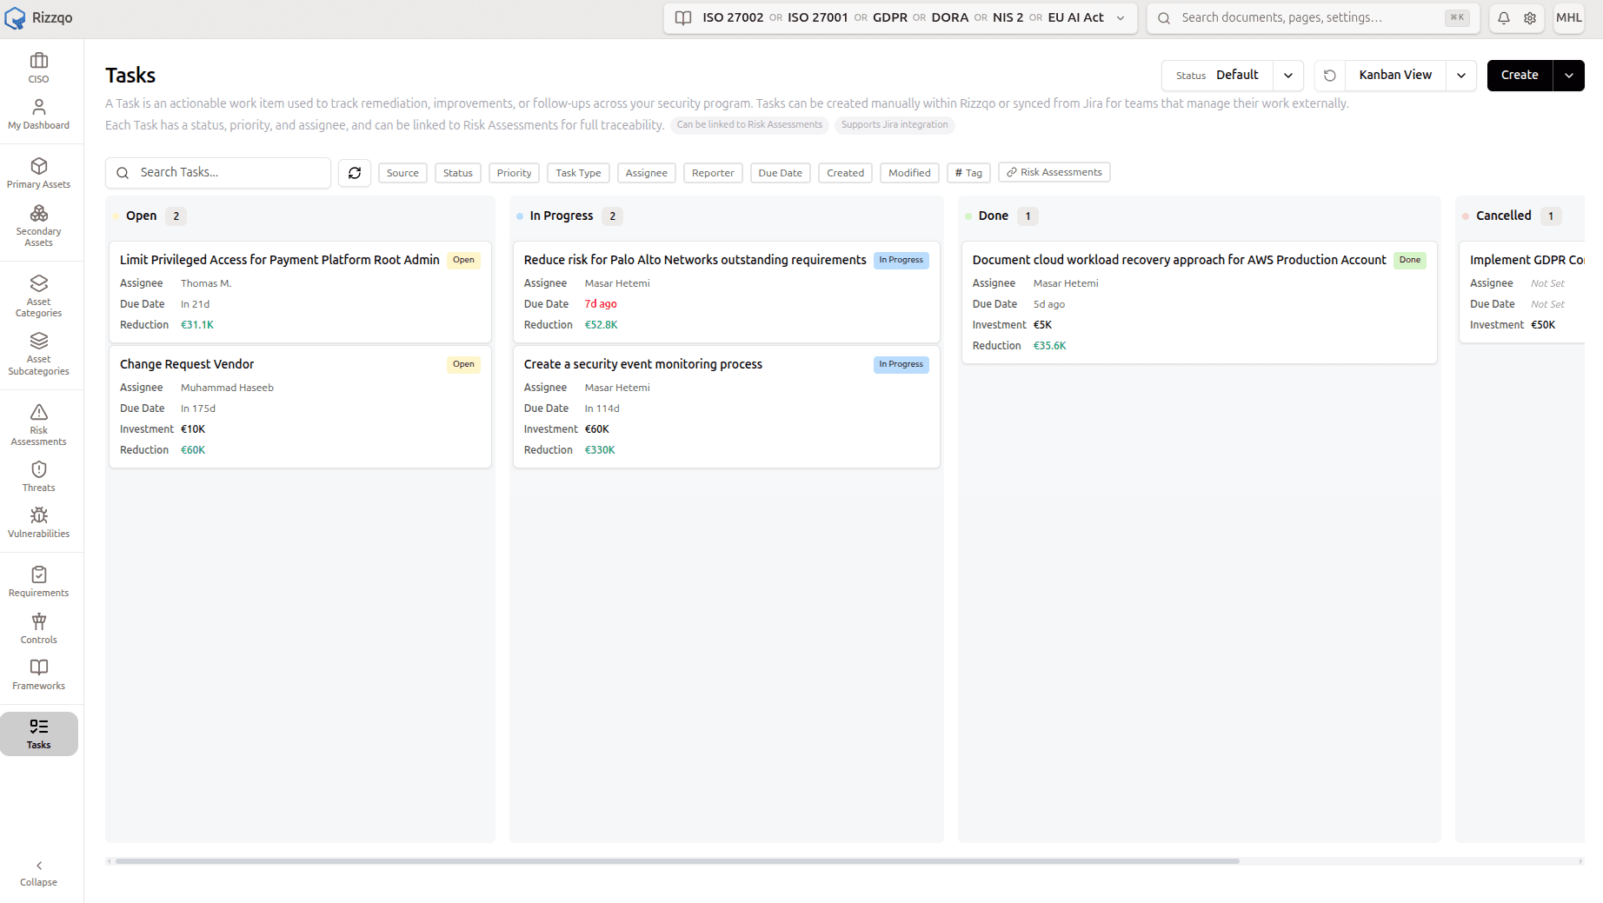Viewport: 1603px width, 903px height.
Task: Open Create a security event monitoring process
Action: coord(726,407)
